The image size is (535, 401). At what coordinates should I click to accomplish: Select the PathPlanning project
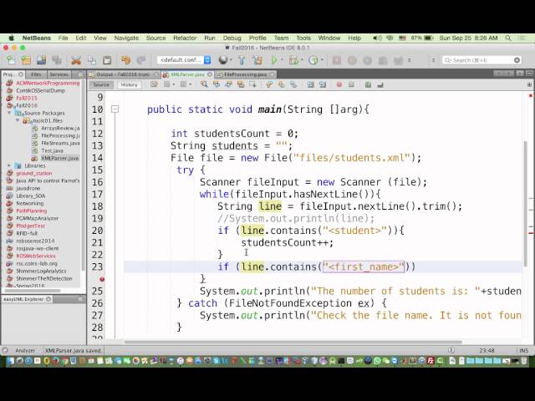tap(32, 211)
